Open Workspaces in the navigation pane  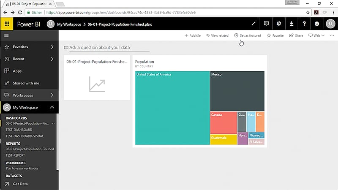coord(23,95)
